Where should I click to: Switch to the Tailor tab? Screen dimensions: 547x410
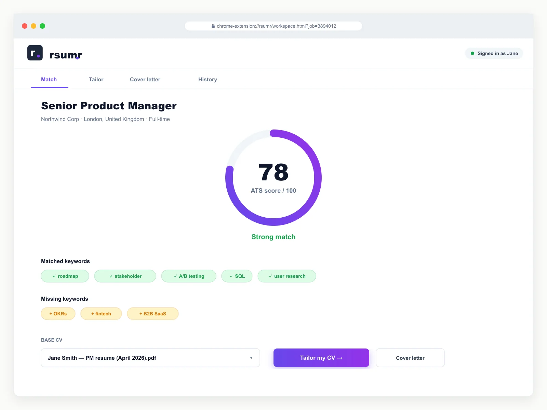[96, 79]
